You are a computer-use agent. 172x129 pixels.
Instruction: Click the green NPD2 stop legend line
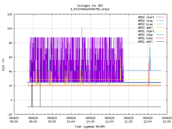[160, 20]
